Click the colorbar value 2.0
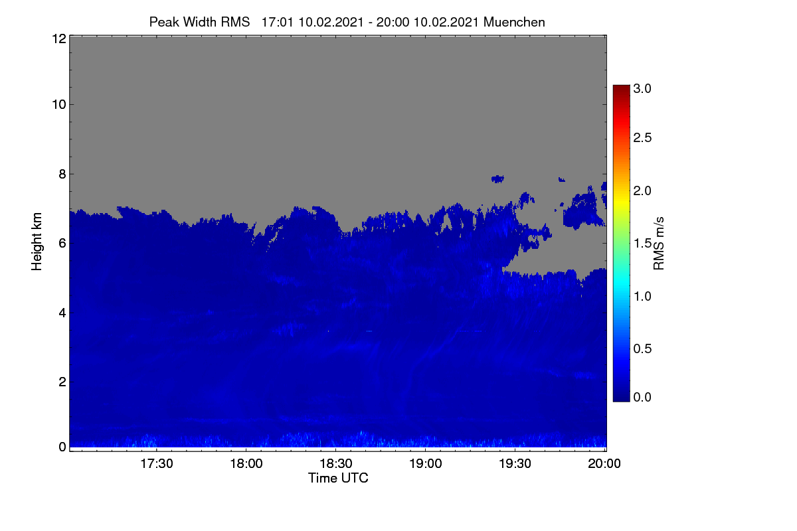Viewport: 797px width, 531px height. point(642,190)
